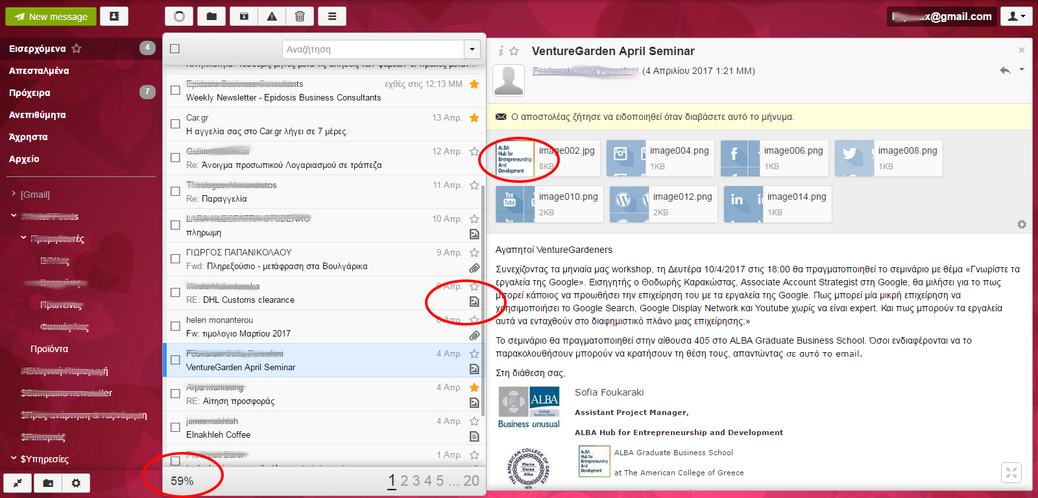Reload the message list

click(x=180, y=16)
